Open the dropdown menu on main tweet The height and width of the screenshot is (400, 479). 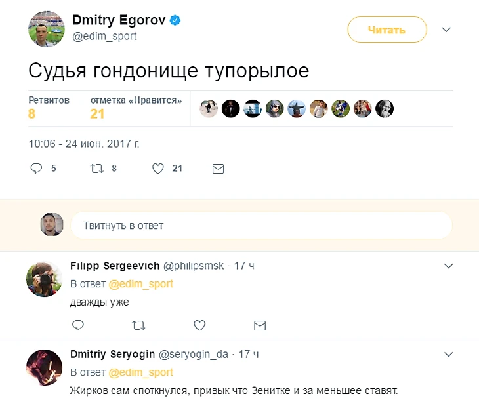click(x=447, y=30)
